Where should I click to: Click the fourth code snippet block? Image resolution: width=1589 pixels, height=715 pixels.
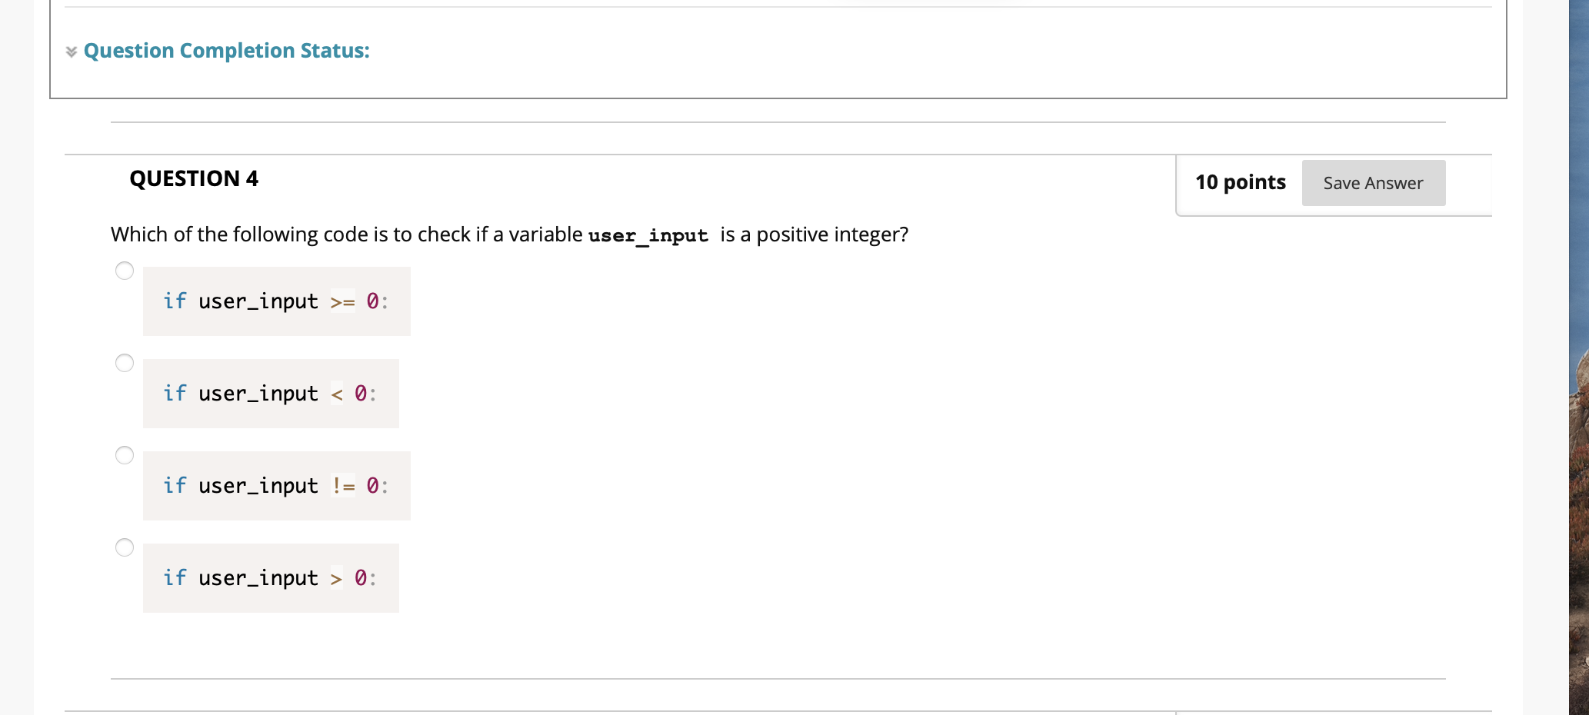[x=271, y=578]
